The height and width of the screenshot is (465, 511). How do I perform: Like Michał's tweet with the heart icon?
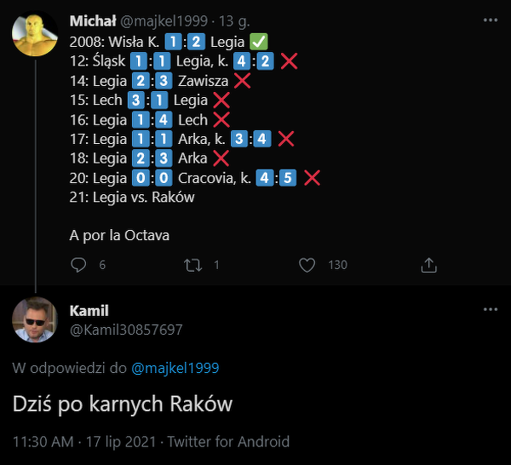307,265
